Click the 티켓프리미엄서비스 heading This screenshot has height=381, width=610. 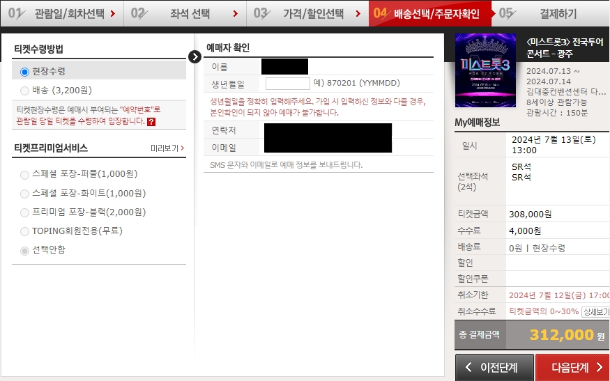point(51,148)
